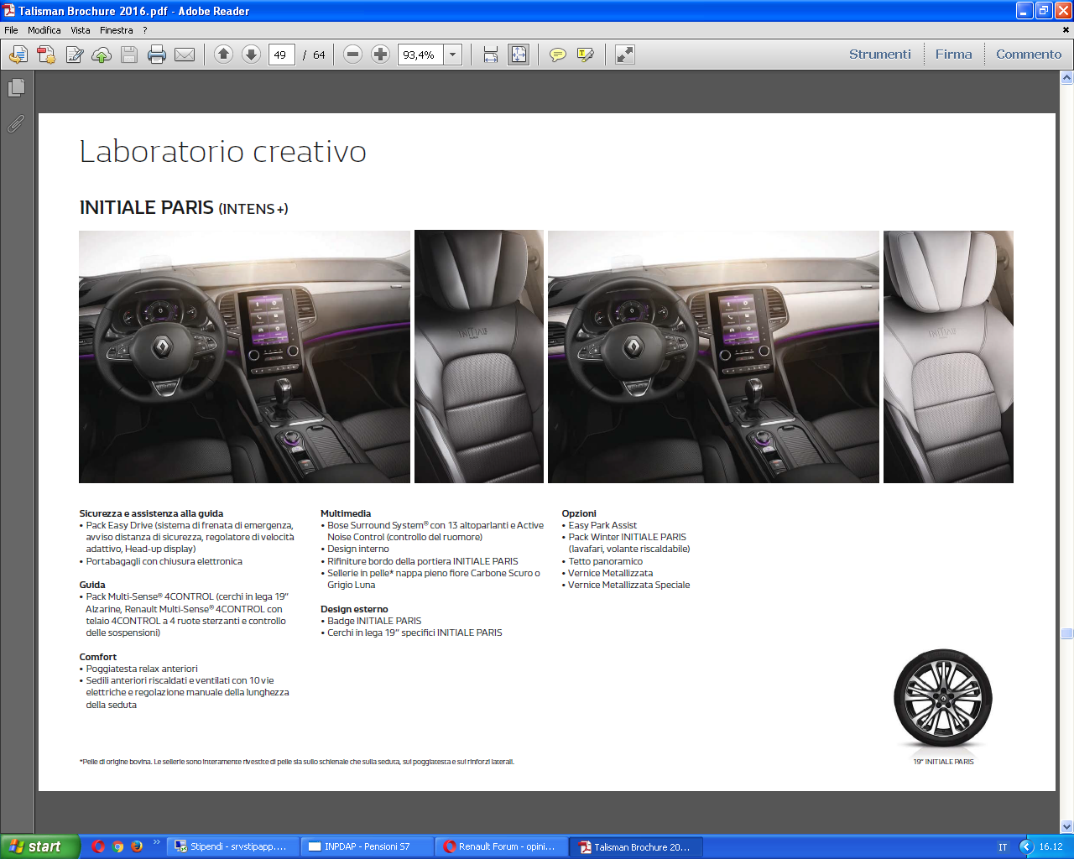Toggle fit full page view
The height and width of the screenshot is (859, 1074).
519,55
